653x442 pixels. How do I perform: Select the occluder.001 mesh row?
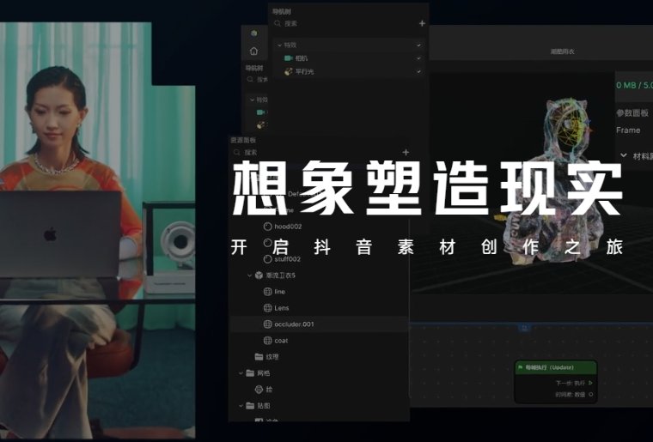319,324
